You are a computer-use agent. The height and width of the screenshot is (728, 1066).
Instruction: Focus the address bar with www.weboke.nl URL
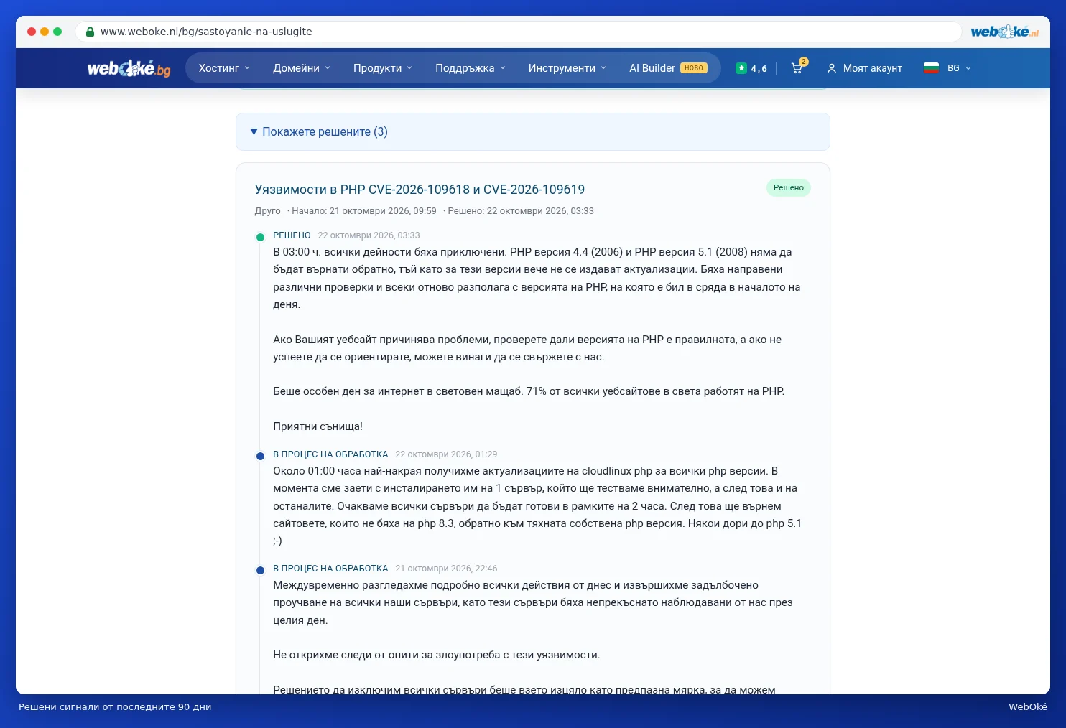(517, 32)
